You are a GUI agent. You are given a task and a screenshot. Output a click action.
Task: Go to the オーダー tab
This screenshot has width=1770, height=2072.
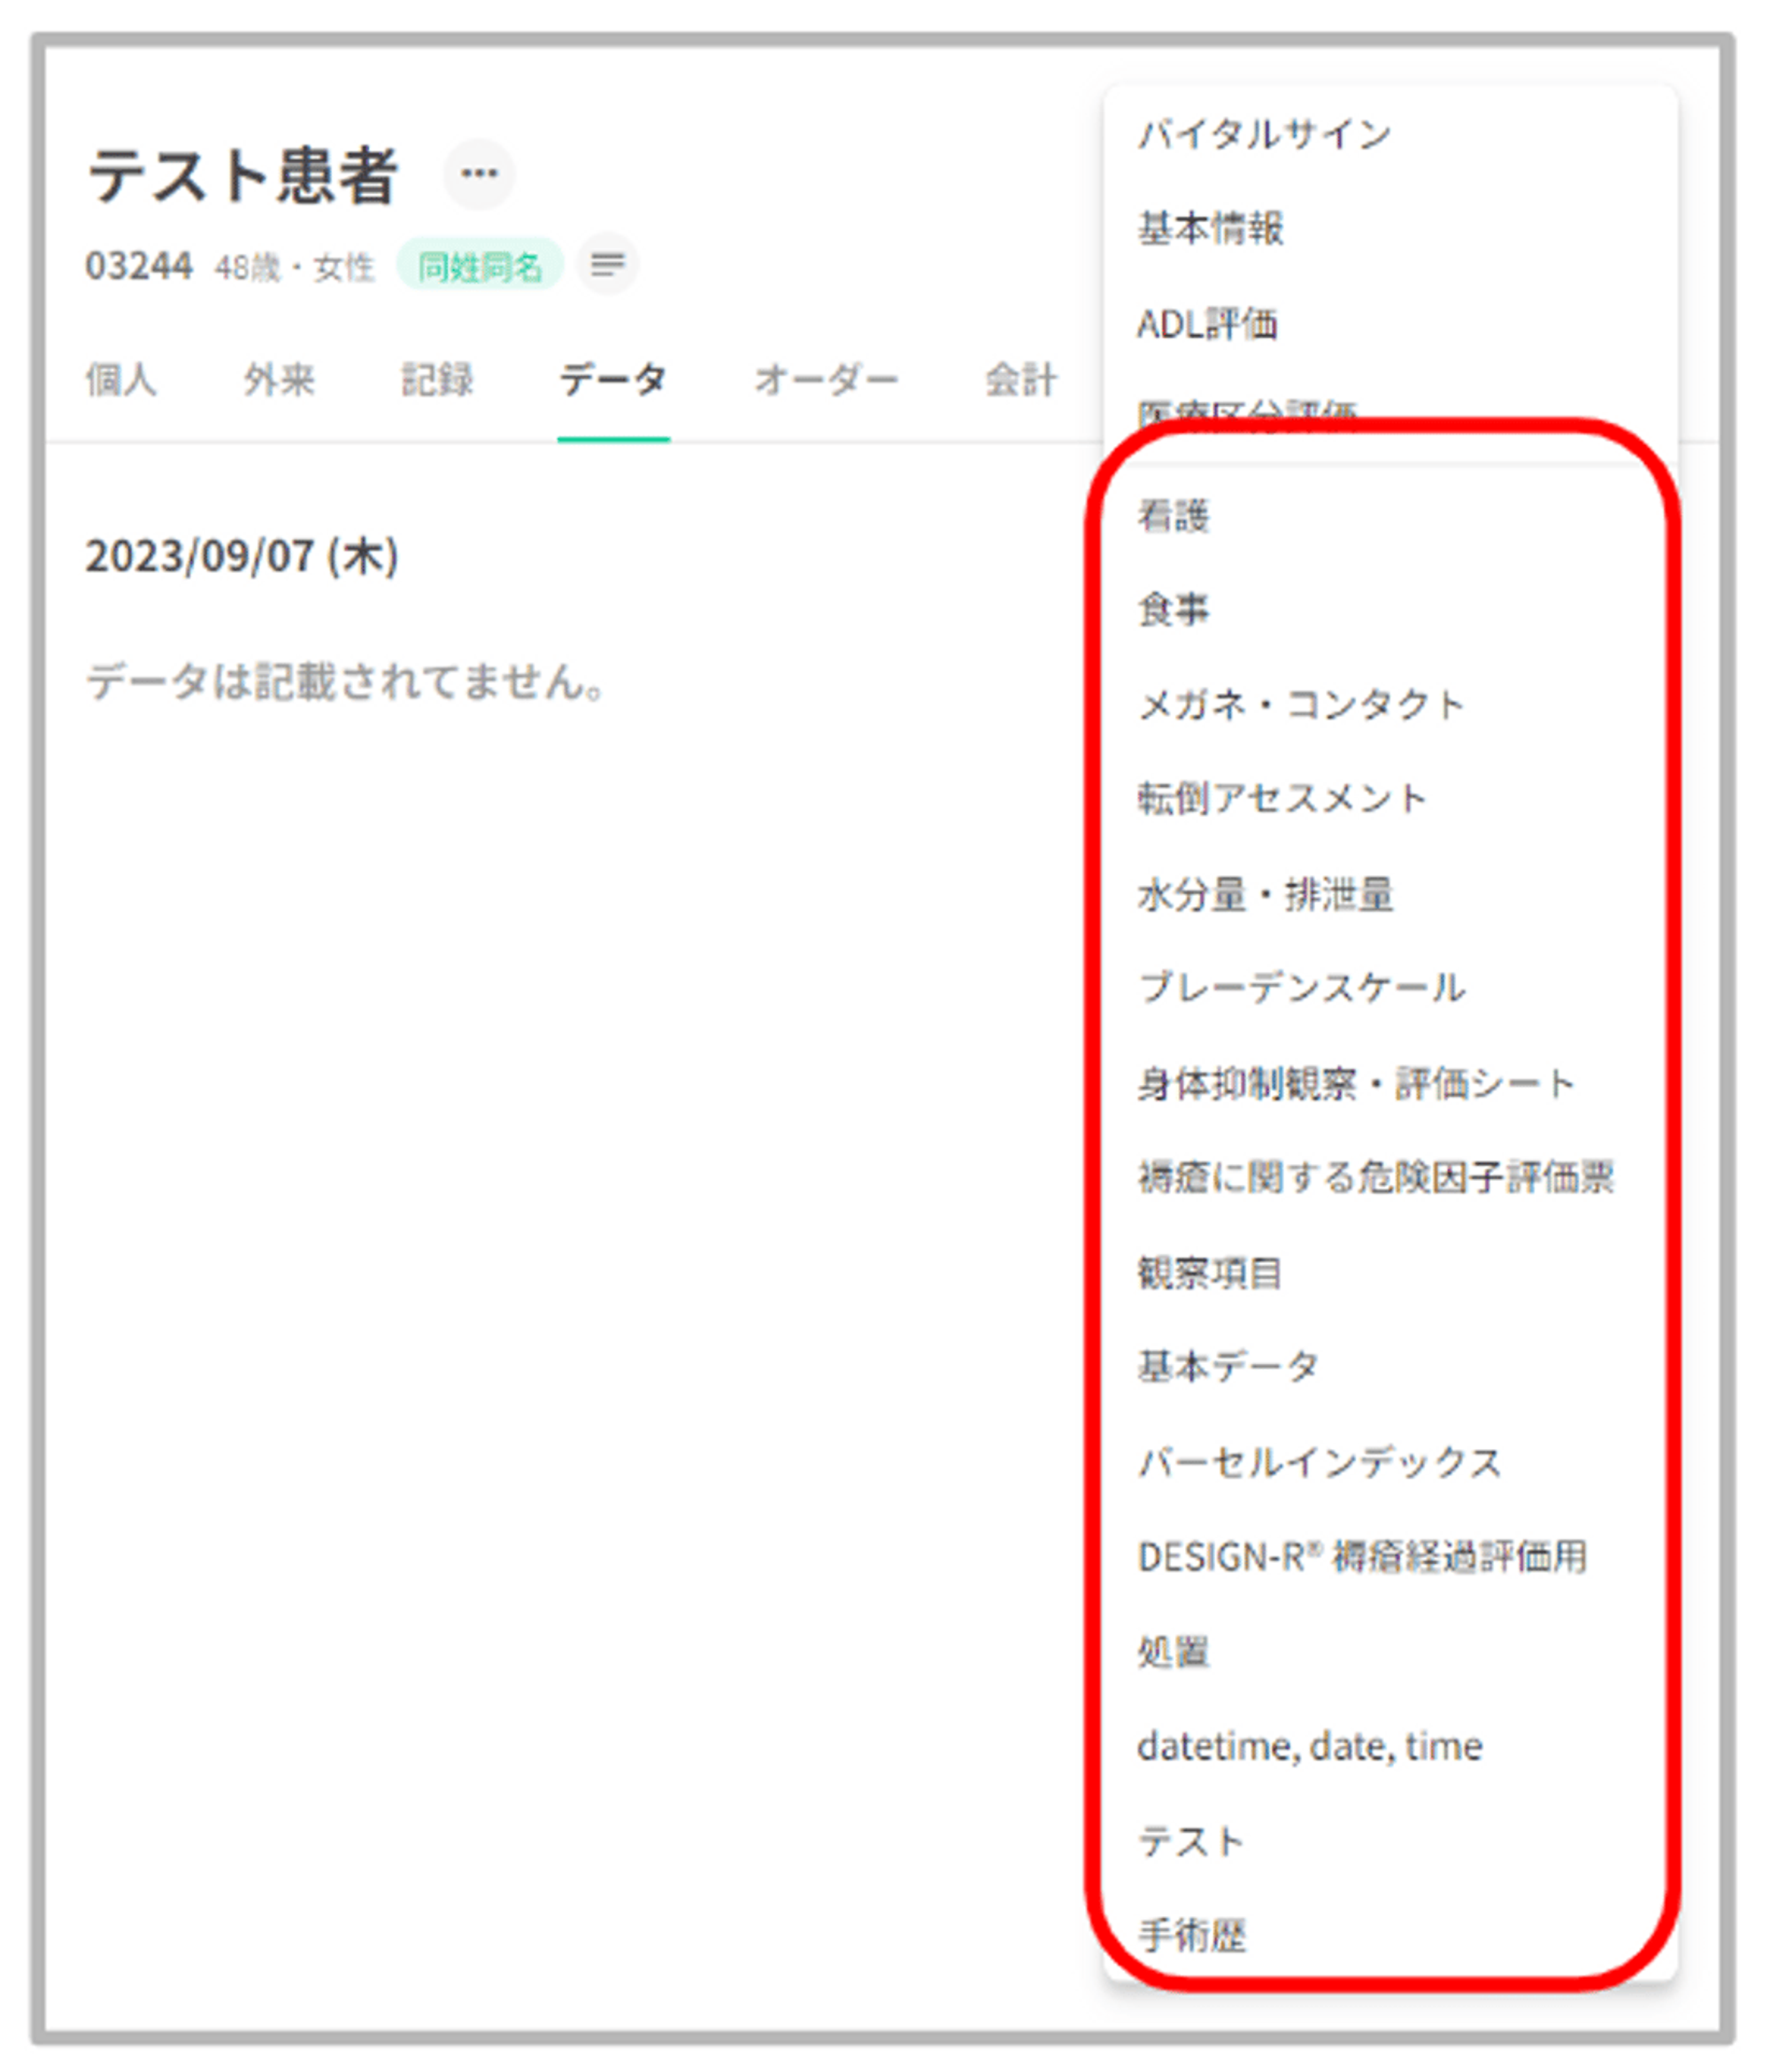[x=826, y=380]
